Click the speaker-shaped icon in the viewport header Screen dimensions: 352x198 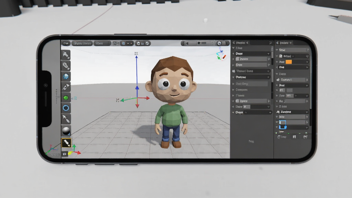point(187,43)
